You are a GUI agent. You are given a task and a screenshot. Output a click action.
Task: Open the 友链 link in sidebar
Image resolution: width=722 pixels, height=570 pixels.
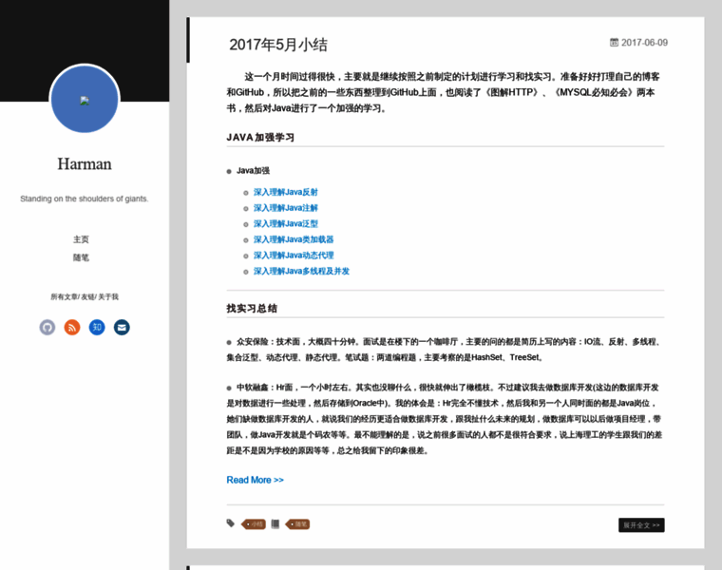coord(87,296)
